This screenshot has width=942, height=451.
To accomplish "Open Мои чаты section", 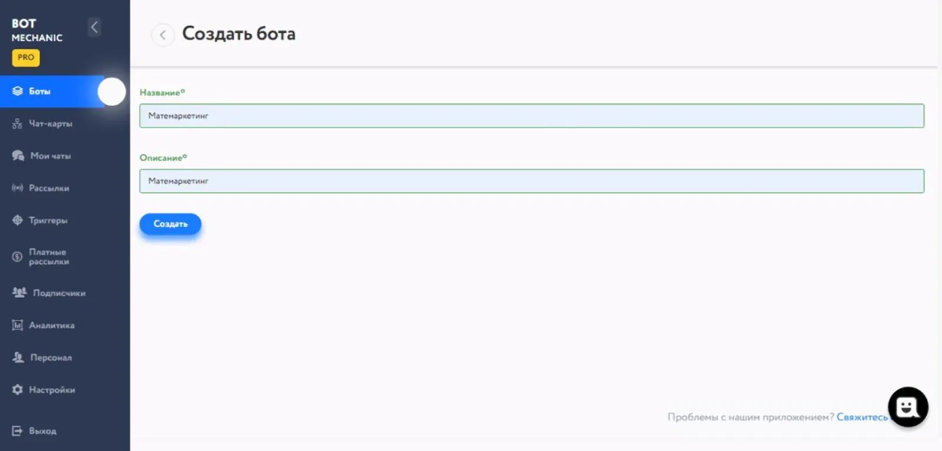I will (x=51, y=156).
